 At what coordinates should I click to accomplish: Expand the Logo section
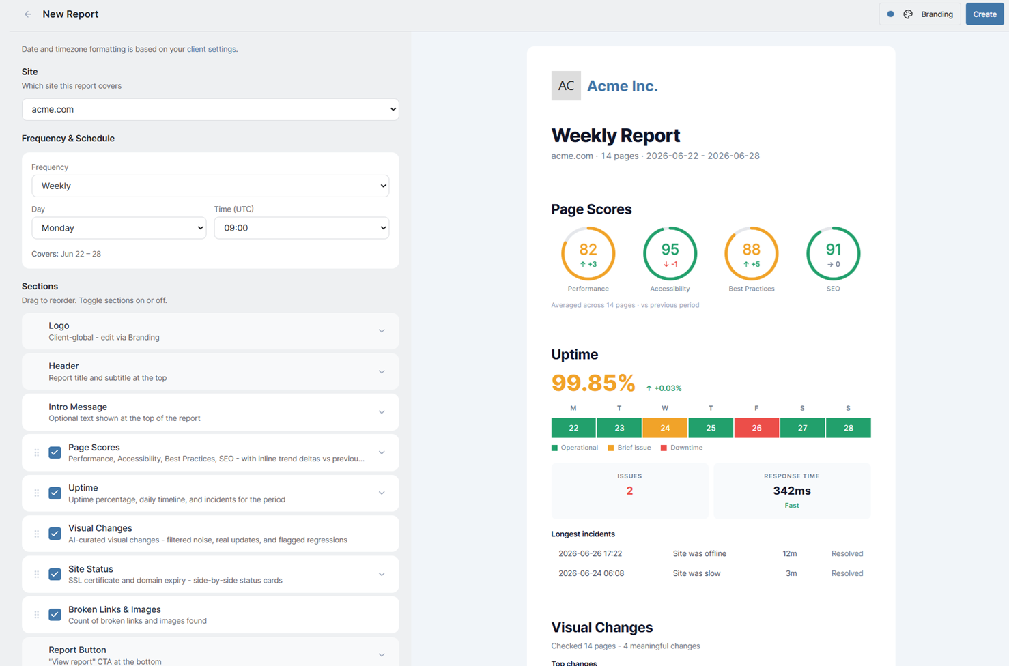(x=382, y=331)
